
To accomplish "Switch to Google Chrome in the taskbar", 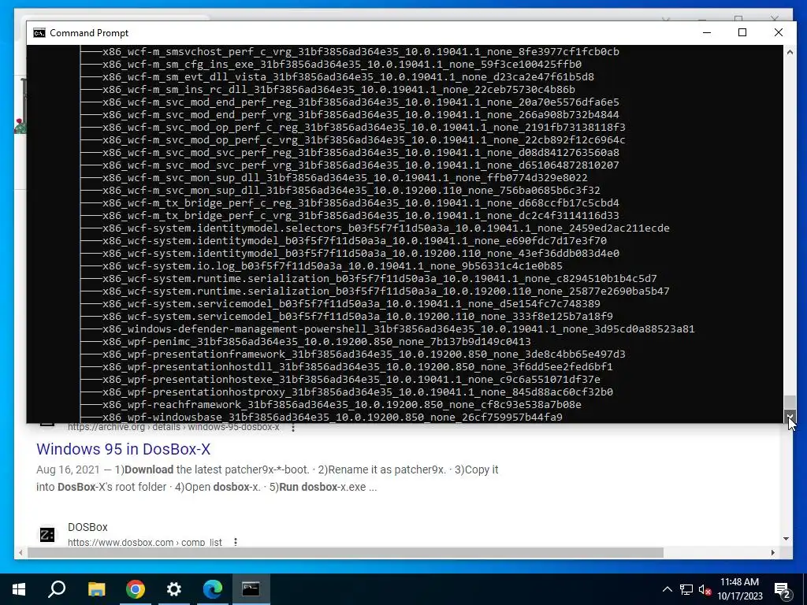I will point(136,589).
